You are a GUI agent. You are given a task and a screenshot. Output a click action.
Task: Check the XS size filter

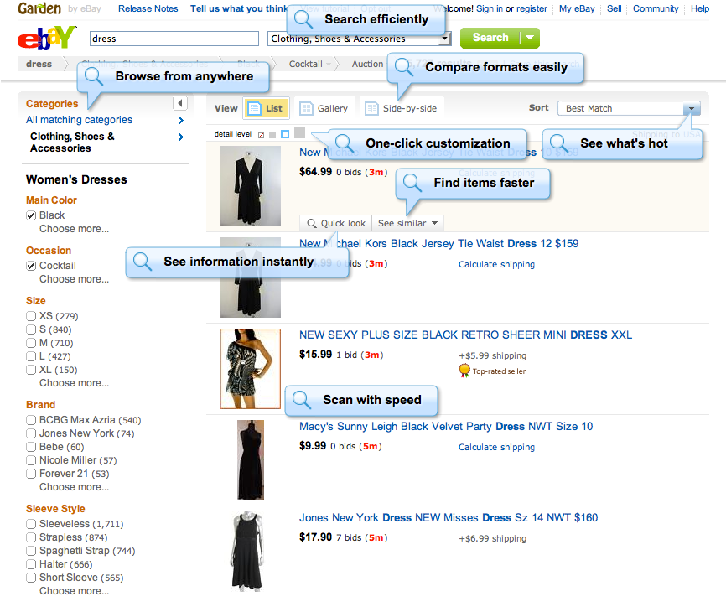[31, 316]
